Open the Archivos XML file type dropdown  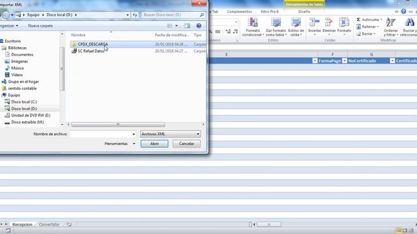pos(170,134)
